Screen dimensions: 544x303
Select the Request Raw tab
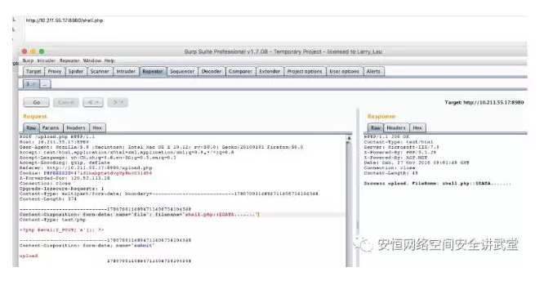31,127
